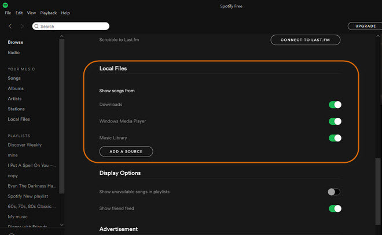Type in the Search field
The height and width of the screenshot is (235, 382).
click(72, 26)
